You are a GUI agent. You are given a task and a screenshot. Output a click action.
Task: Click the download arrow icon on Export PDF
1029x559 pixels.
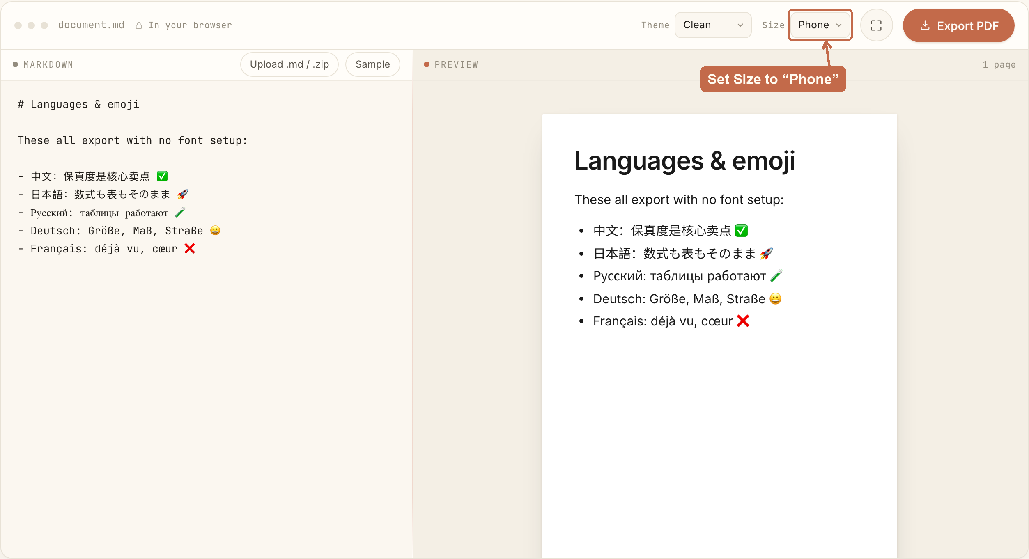click(925, 25)
